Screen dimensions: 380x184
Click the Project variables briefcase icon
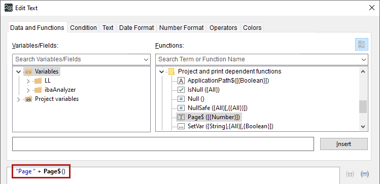[x=28, y=99]
